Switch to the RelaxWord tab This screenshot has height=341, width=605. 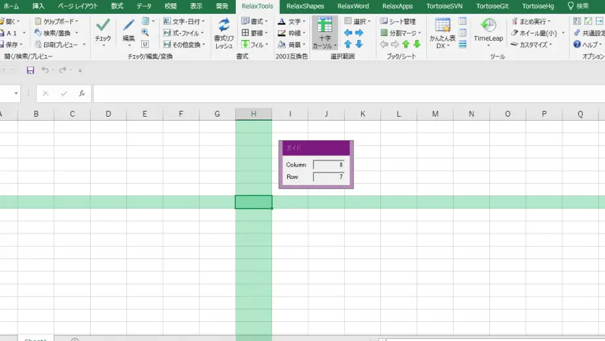[353, 6]
